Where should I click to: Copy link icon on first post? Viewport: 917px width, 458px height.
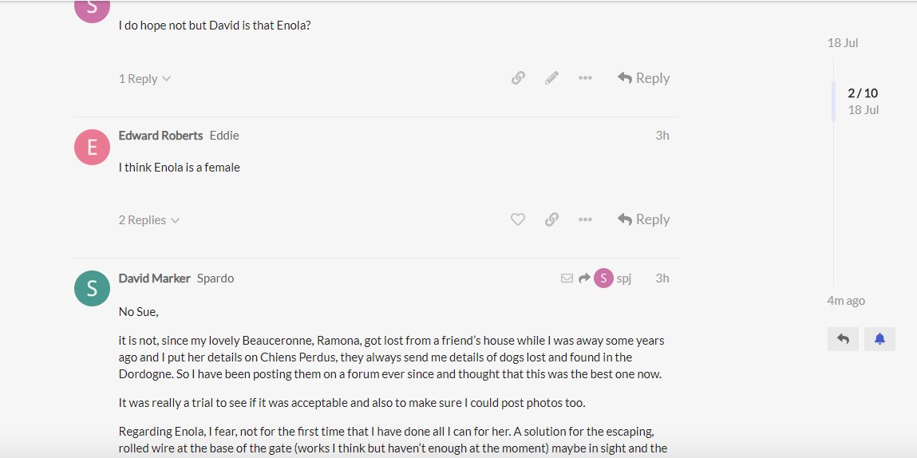click(518, 77)
